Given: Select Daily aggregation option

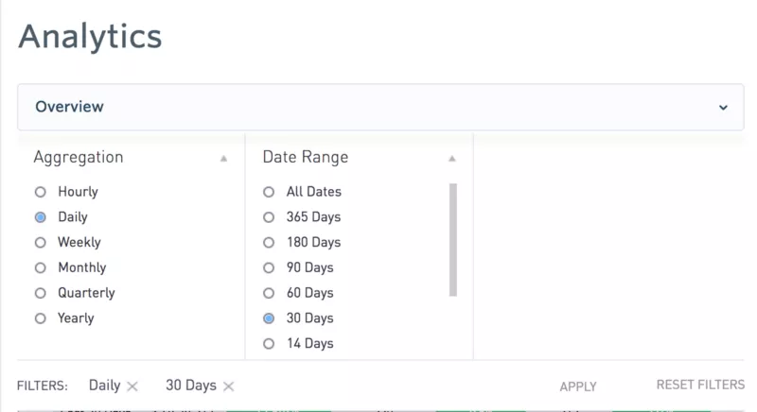Looking at the screenshot, I should 41,217.
